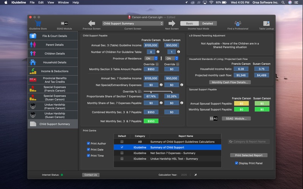Switch income input mode to Detailed
Image resolution: width=303 pixels, height=189 pixels.
(x=208, y=23)
